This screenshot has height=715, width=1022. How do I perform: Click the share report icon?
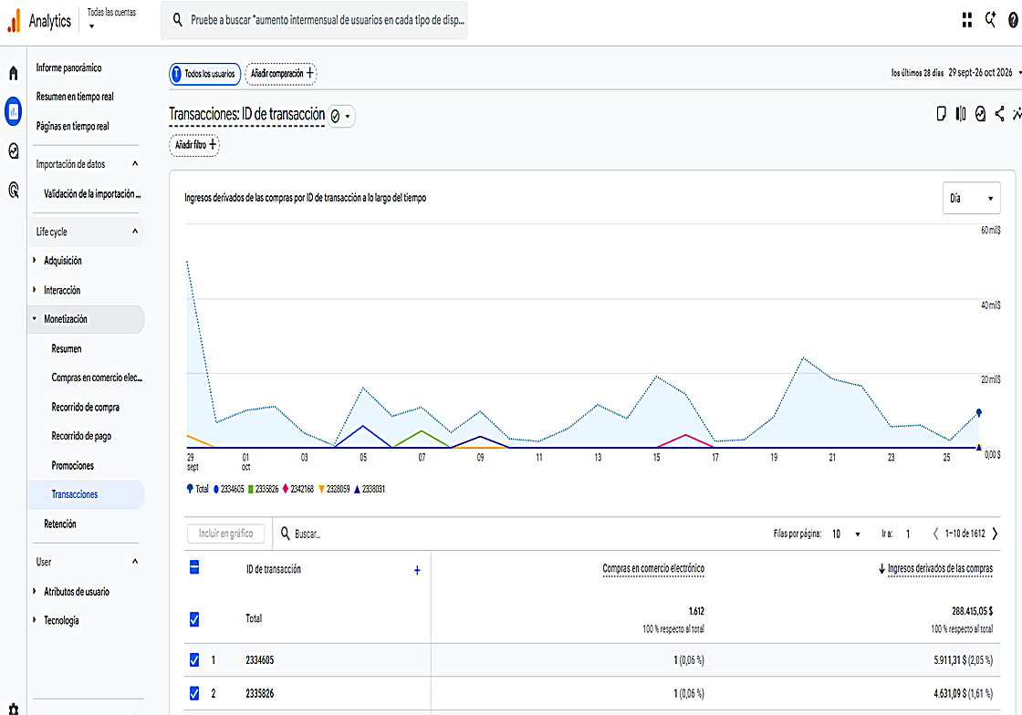999,114
